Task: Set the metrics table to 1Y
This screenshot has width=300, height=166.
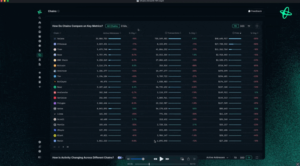Action: 249,26
